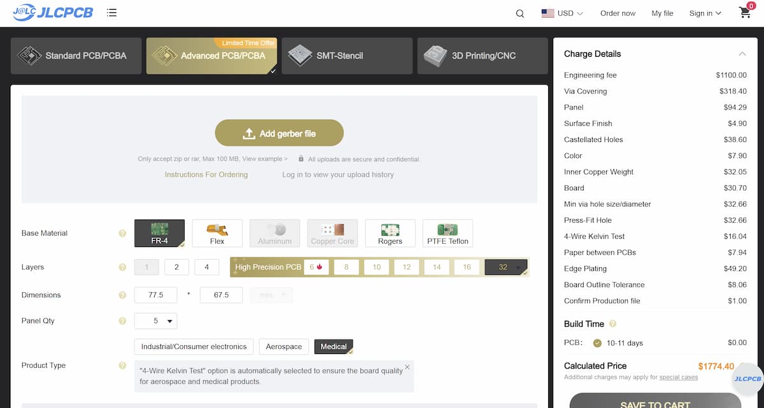Click help icon next to Panel Qty

(x=122, y=321)
